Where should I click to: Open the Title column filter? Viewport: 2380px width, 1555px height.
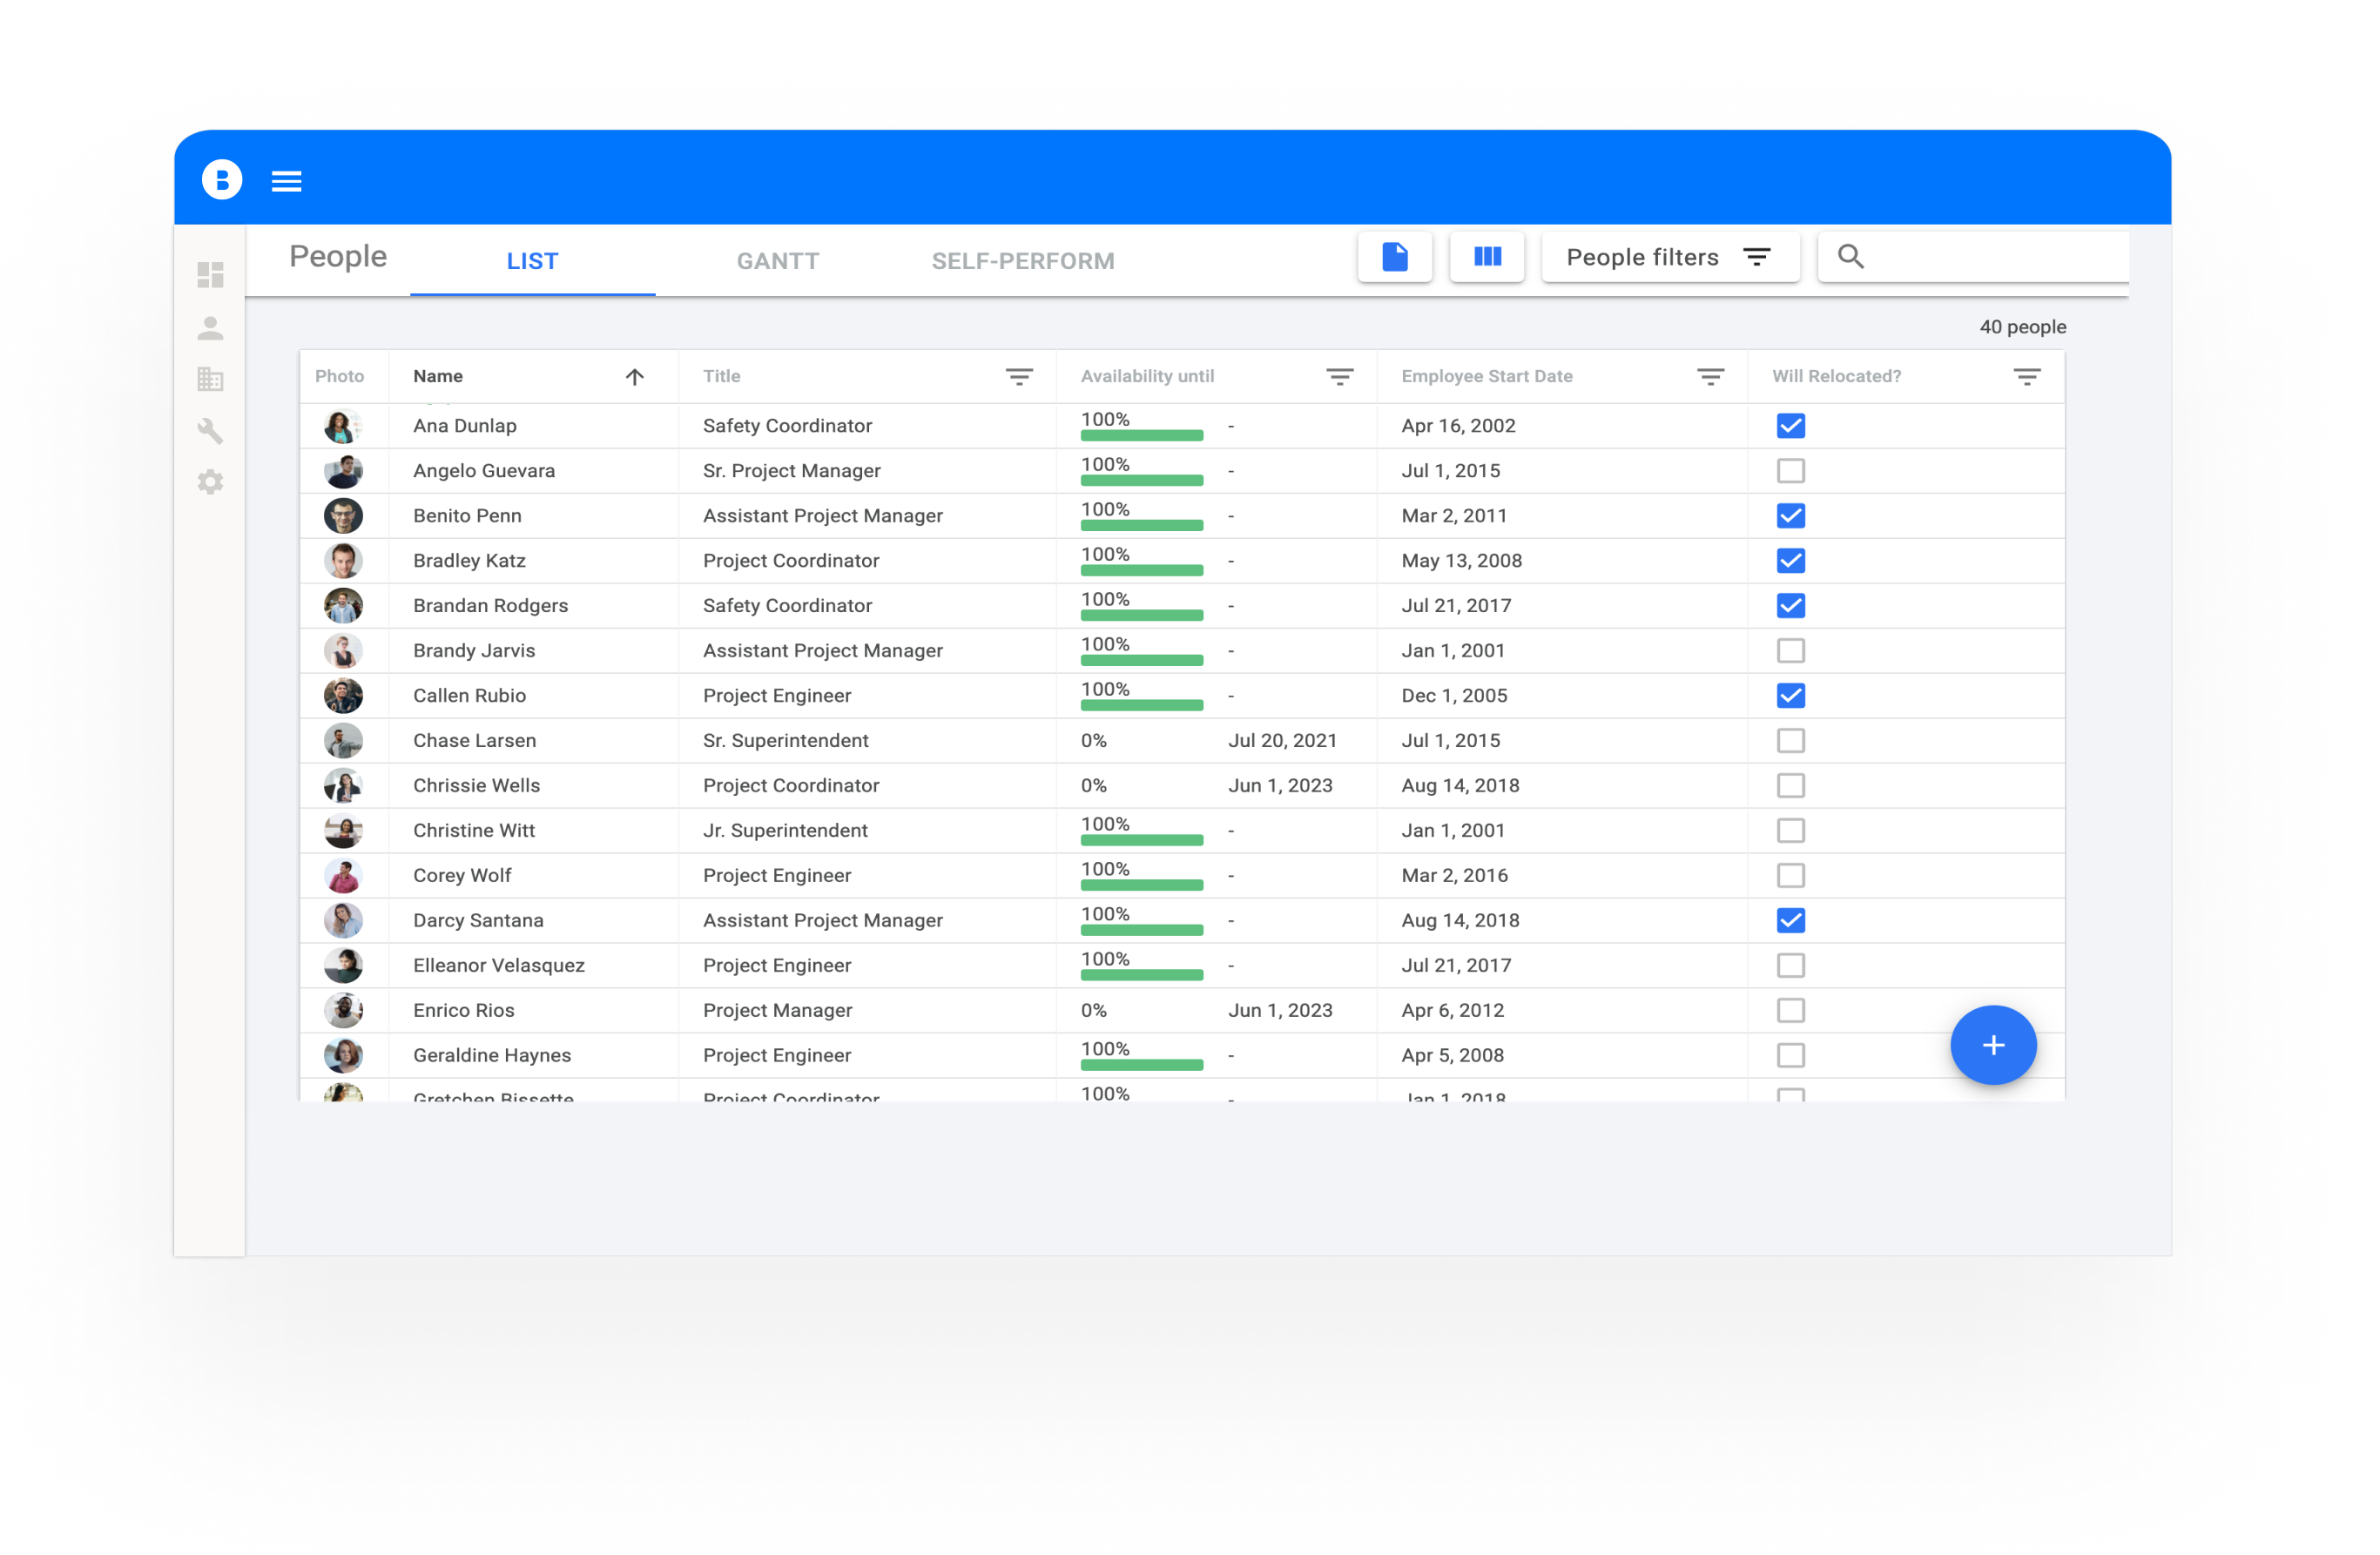pos(1018,377)
